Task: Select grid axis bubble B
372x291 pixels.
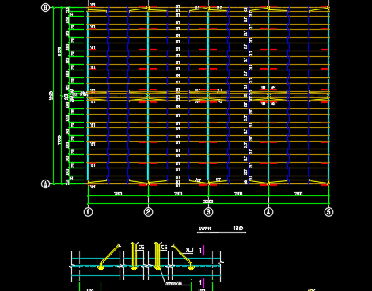Action: [45, 8]
